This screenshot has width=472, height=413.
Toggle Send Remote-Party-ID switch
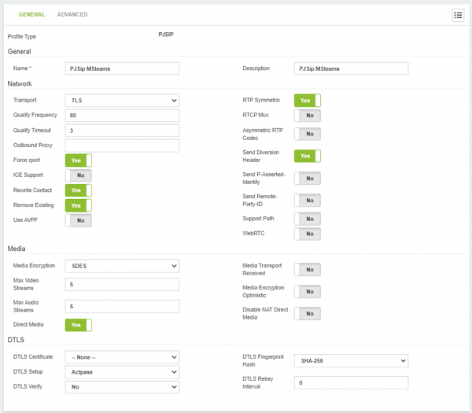(x=308, y=200)
